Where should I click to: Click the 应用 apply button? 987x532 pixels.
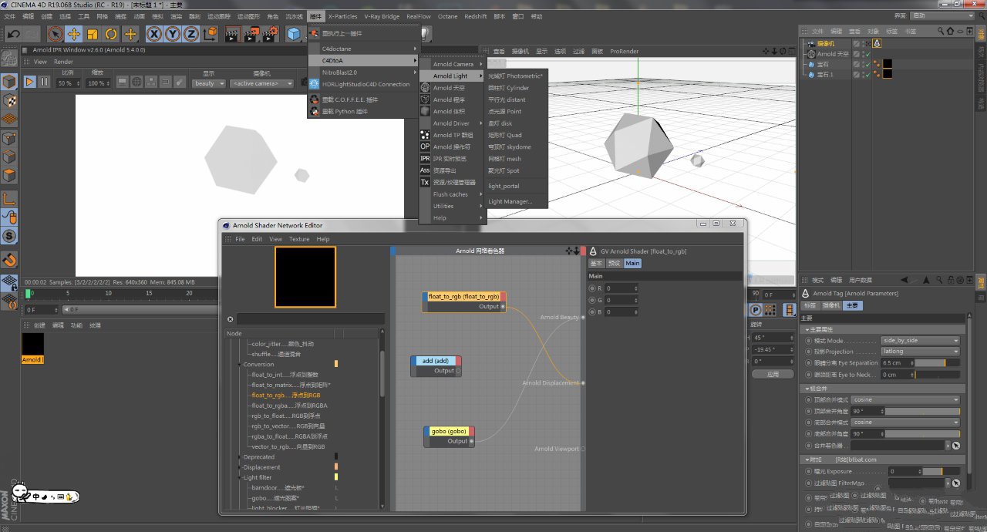(x=773, y=374)
